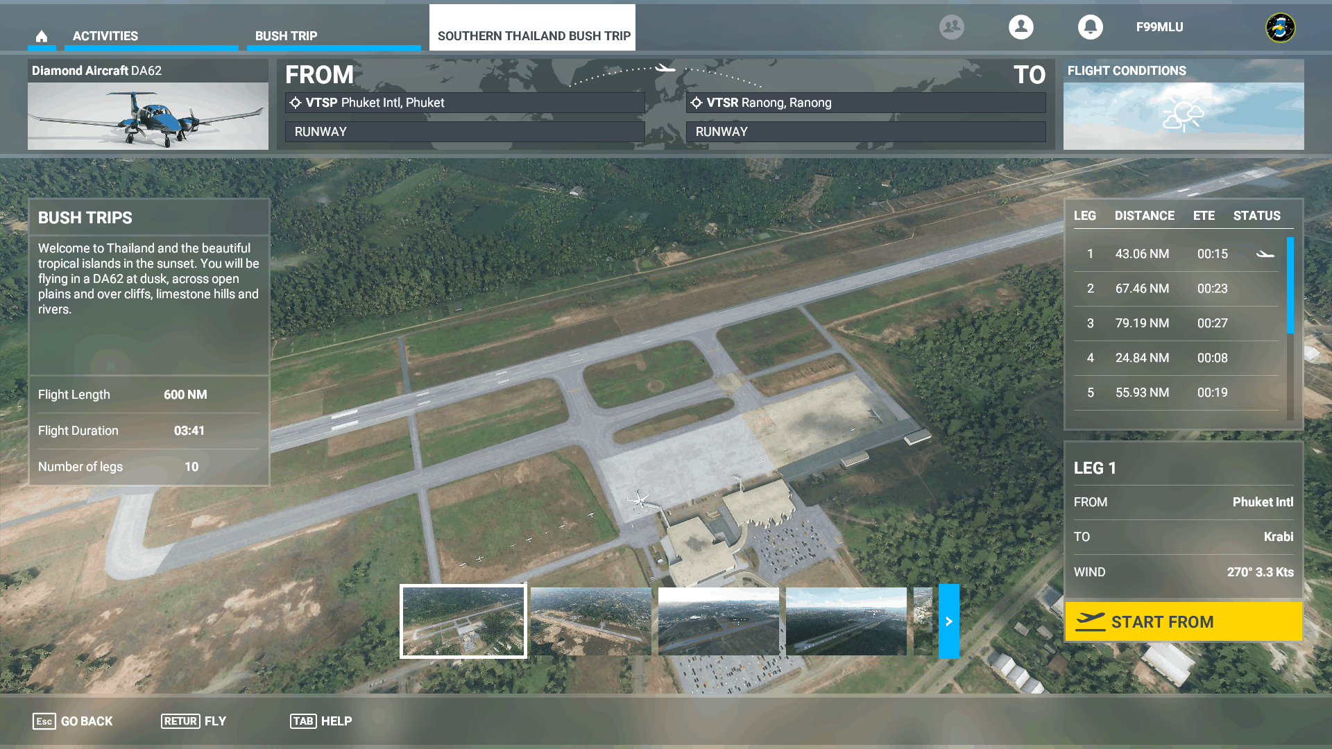The width and height of the screenshot is (1332, 749).
Task: Expand the arrival RUNWAY selector
Action: 865,132
